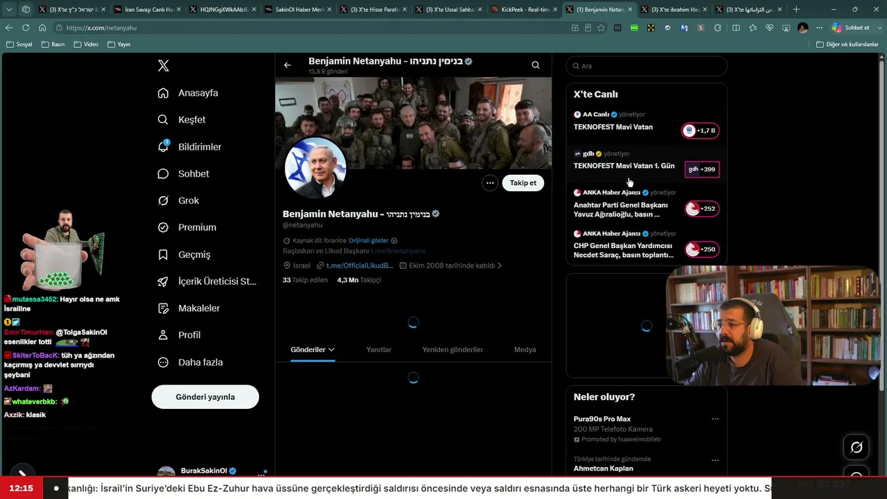Click the browser address bar

tap(312, 28)
